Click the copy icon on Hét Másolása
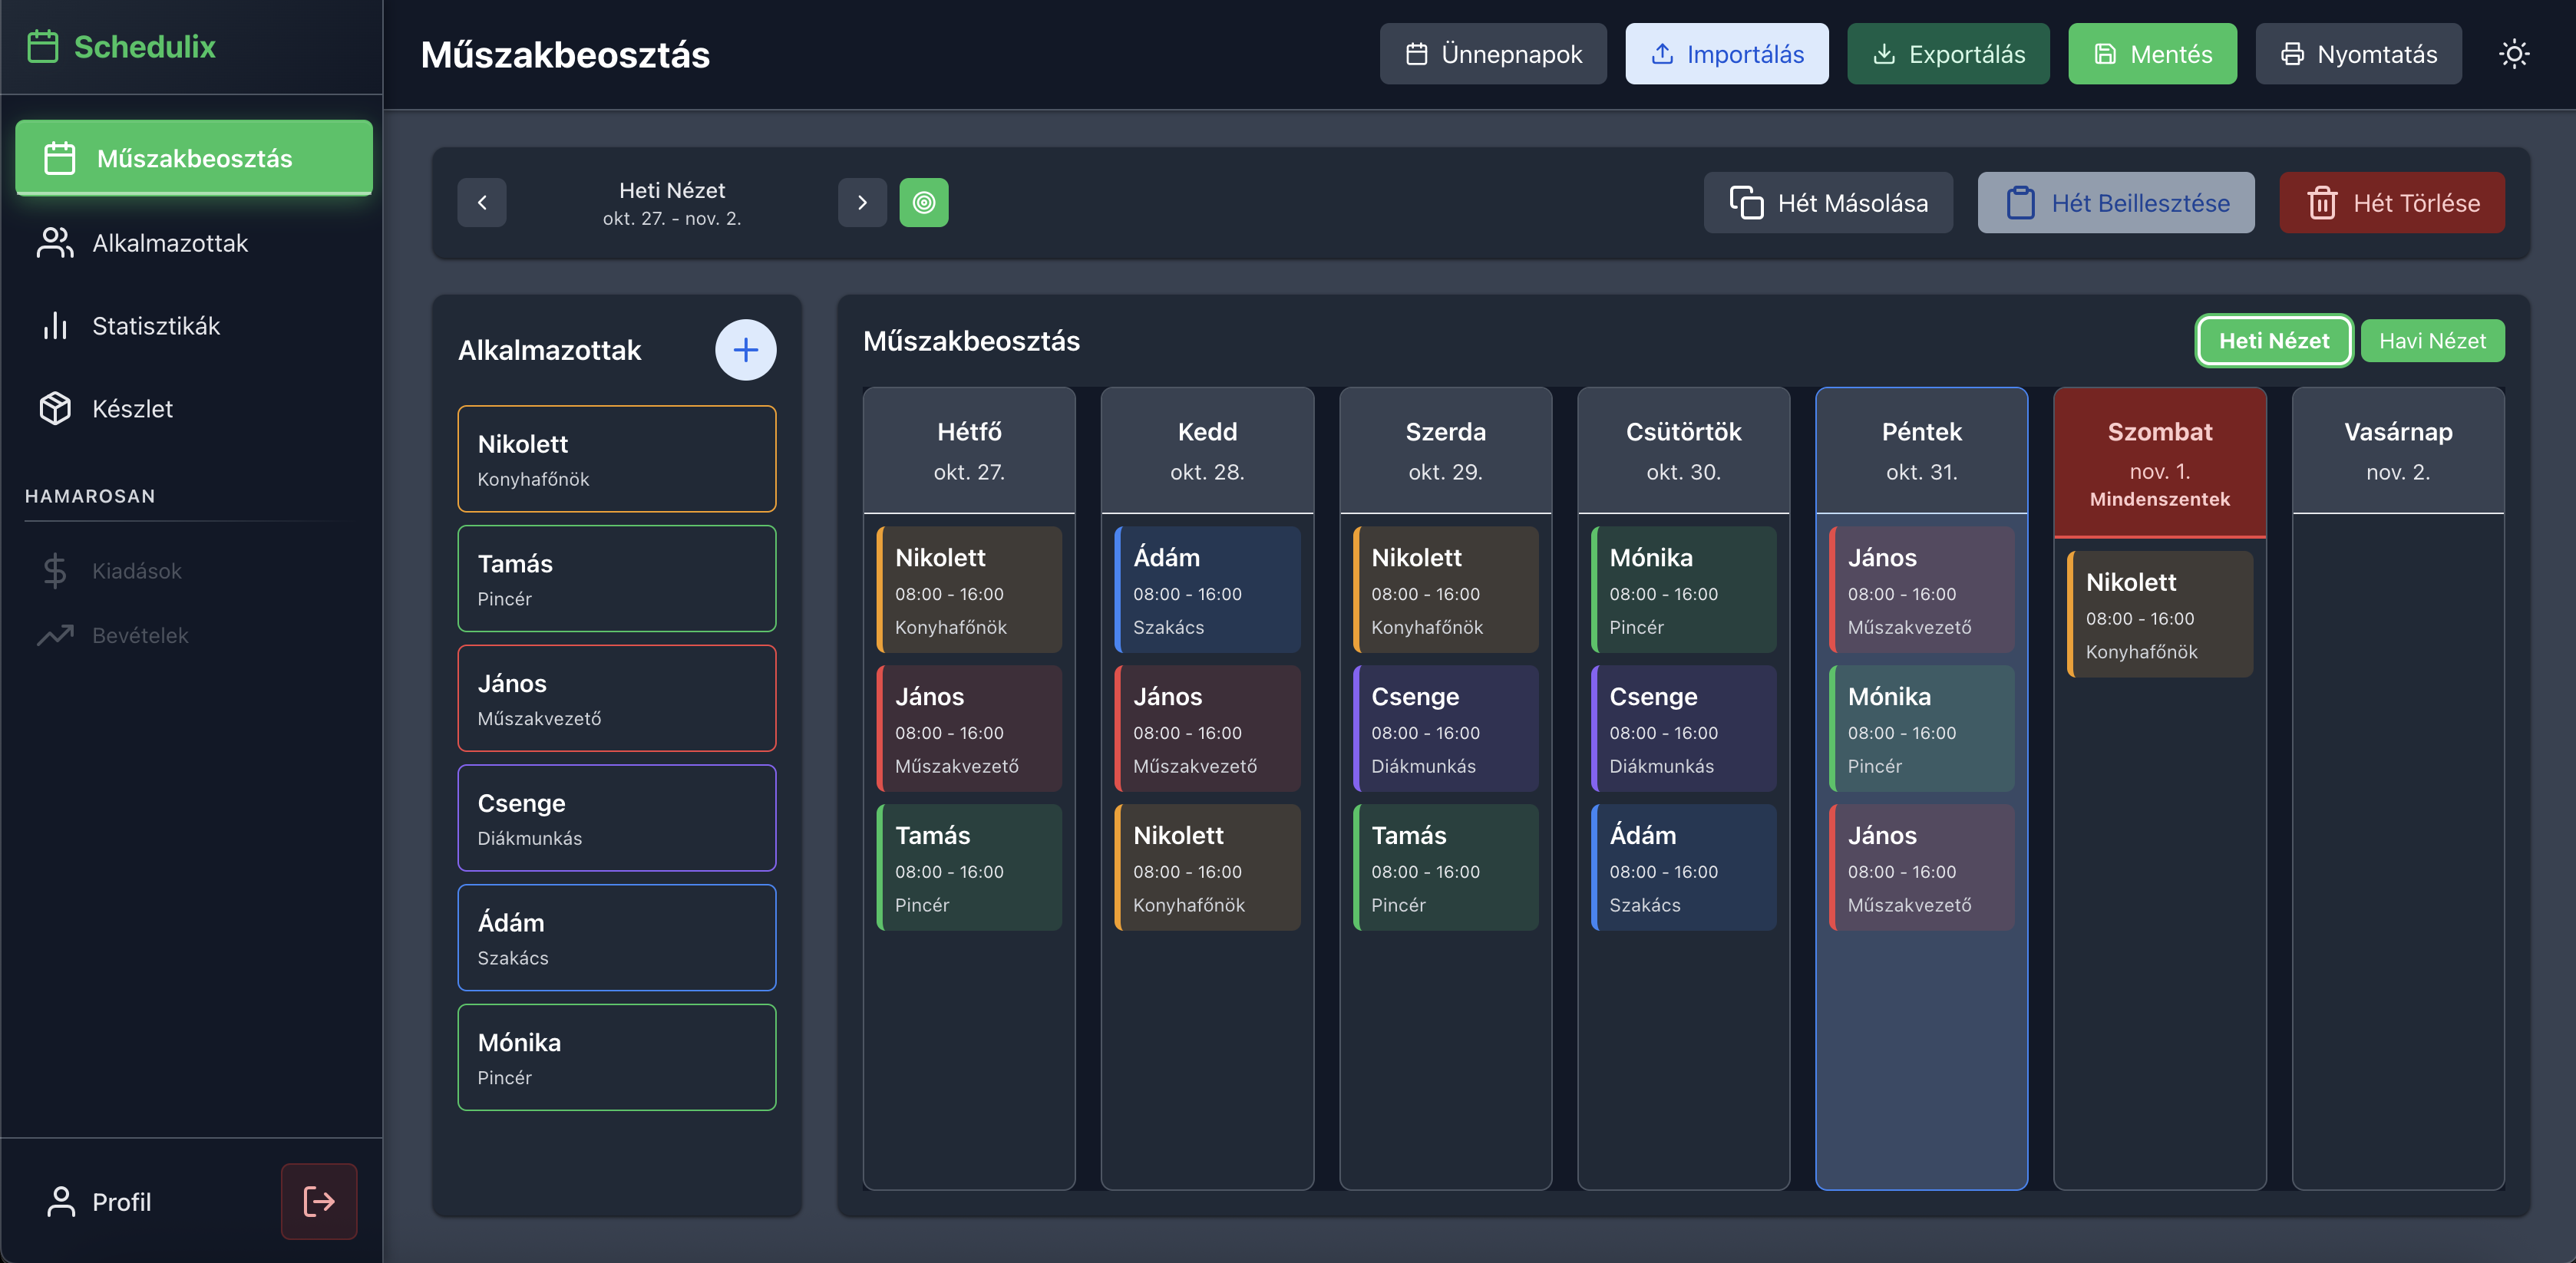Image resolution: width=2576 pixels, height=1263 pixels. 1748,202
